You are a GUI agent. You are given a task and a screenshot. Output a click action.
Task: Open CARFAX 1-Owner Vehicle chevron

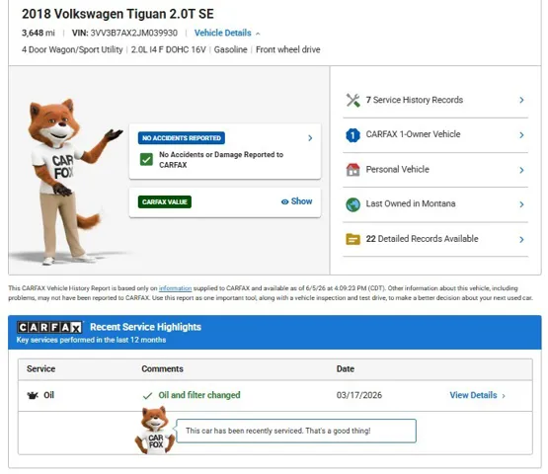[x=521, y=135]
